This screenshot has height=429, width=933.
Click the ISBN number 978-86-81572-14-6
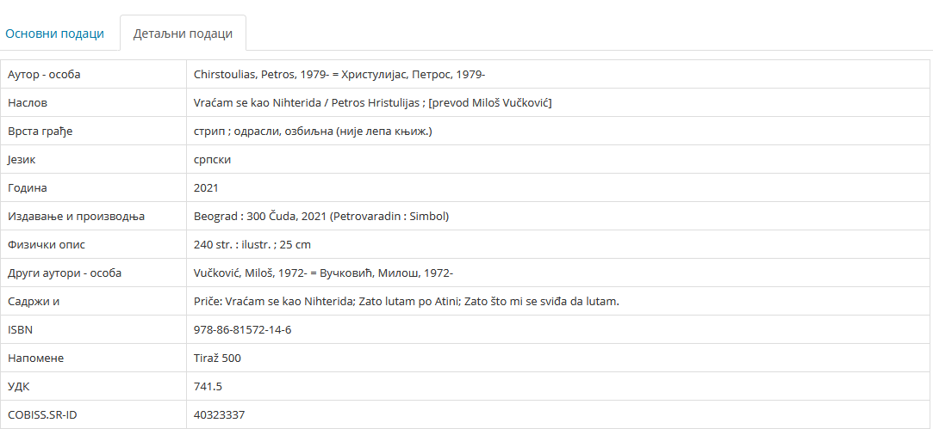(243, 330)
